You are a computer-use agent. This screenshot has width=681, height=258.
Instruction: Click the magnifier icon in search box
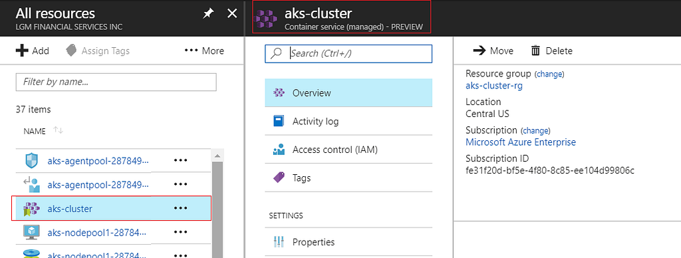coord(277,53)
